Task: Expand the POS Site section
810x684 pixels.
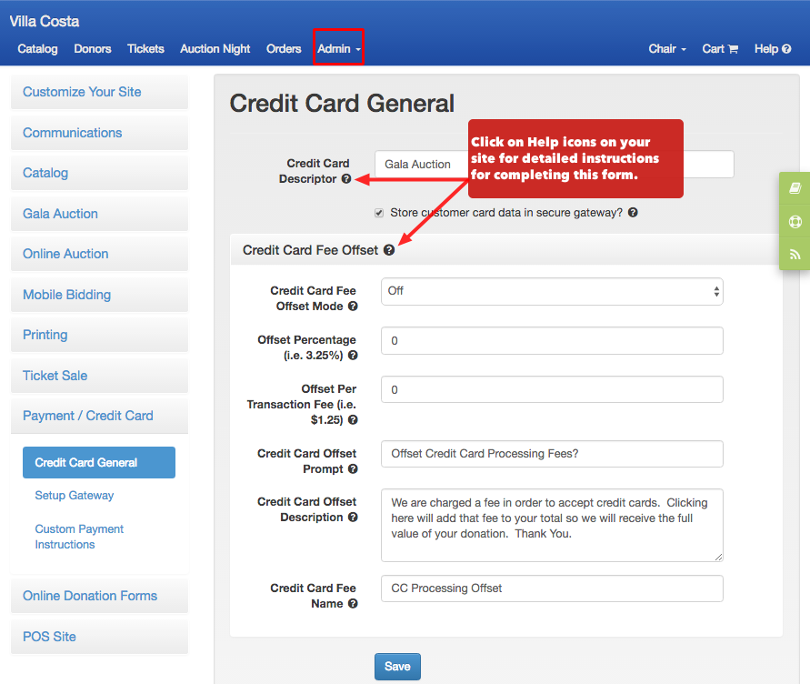Action: (x=100, y=637)
